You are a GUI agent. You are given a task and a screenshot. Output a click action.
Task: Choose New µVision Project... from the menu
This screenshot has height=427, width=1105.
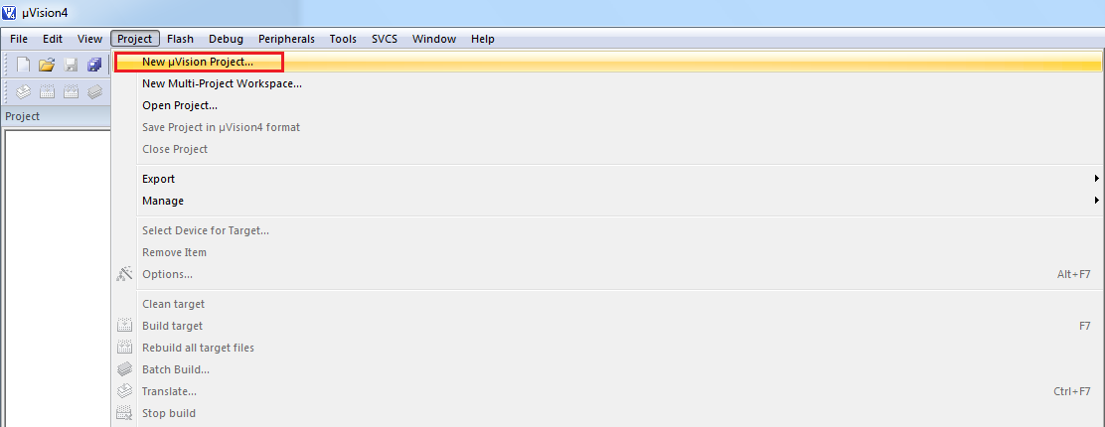pyautogui.click(x=608, y=62)
